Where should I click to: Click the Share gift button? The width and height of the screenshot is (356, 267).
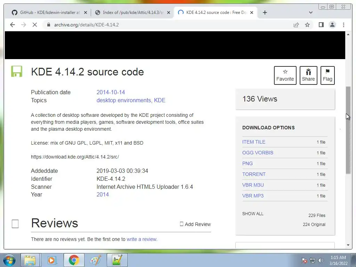[x=308, y=75]
